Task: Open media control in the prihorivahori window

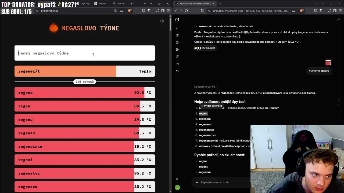Action: click(157, 11)
